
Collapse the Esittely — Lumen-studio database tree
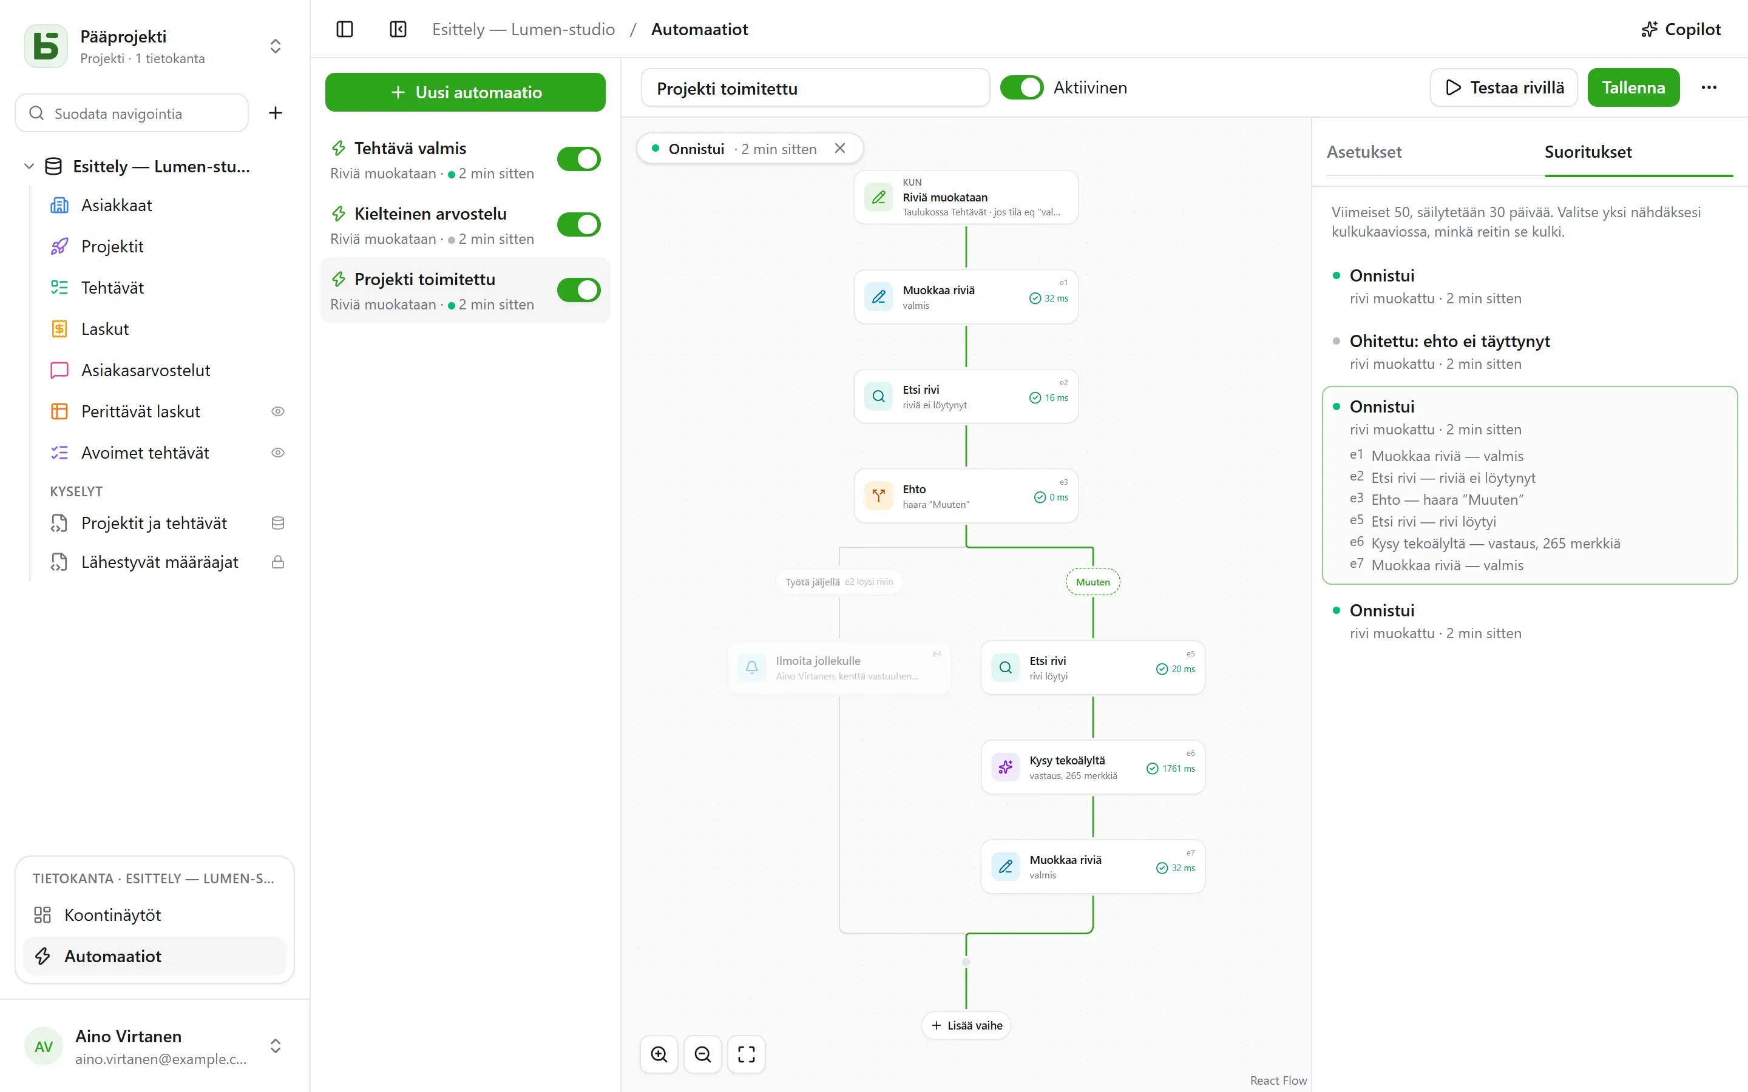point(29,166)
